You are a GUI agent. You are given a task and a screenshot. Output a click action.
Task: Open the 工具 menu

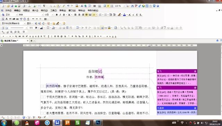[53, 10]
